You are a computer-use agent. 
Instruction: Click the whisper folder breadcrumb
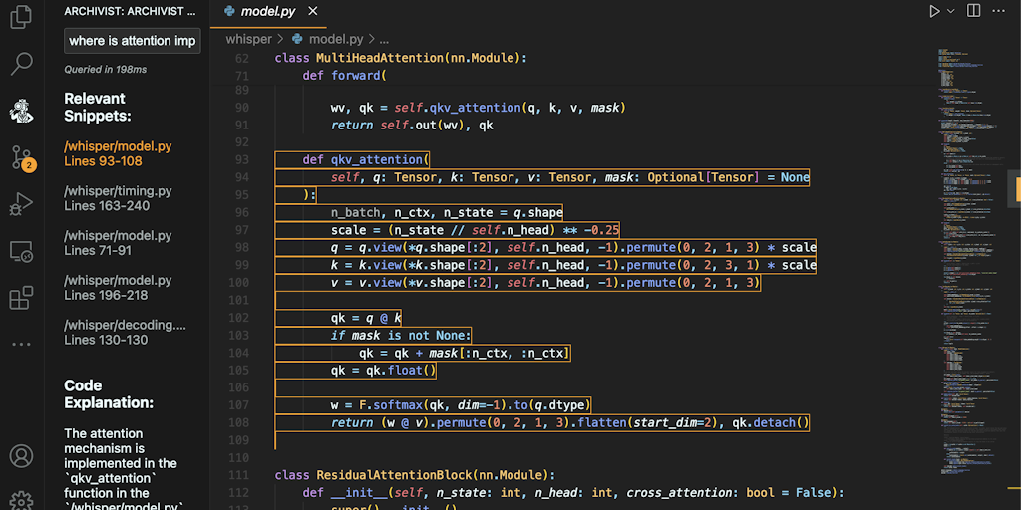pyautogui.click(x=248, y=39)
